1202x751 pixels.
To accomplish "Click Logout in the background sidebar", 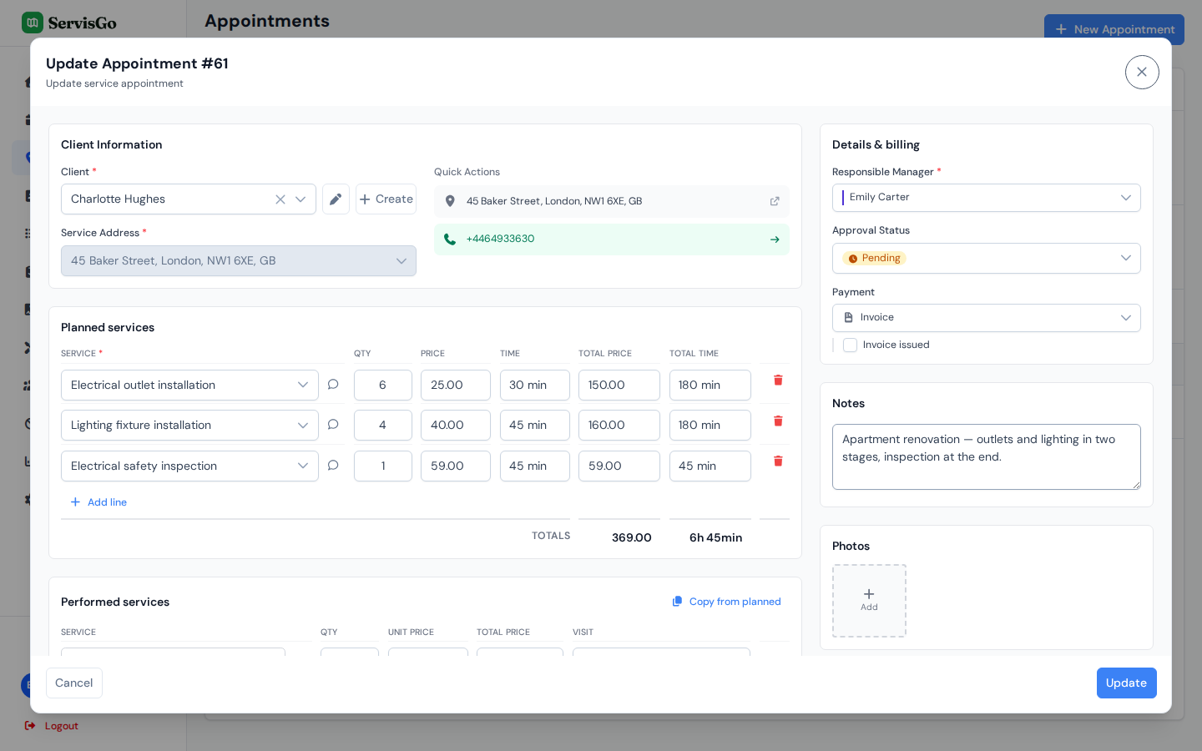I will click(52, 726).
